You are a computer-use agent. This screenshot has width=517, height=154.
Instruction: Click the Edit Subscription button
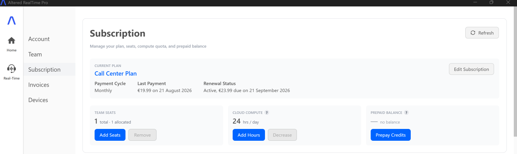[x=471, y=69]
